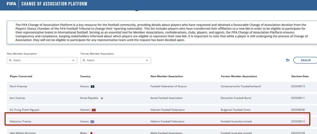Click decision date 2025/08/11
The width and height of the screenshot is (317, 134).
pyautogui.click(x=298, y=98)
